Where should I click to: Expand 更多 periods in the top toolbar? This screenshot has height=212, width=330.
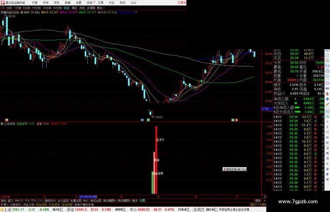point(101,8)
